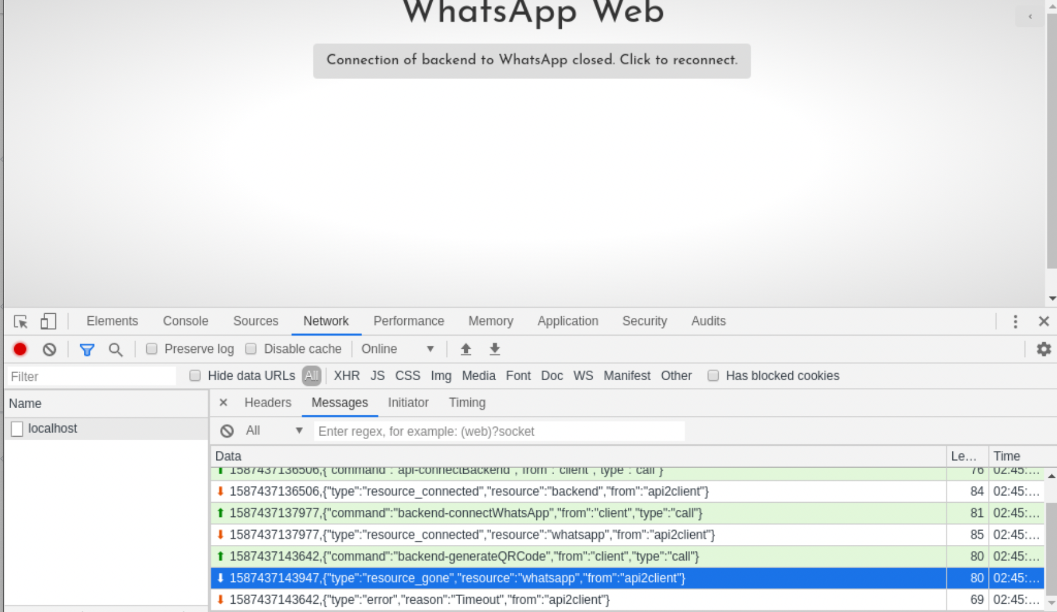This screenshot has height=612, width=1057.
Task: Click messages list scroll-down arrow
Action: tap(1051, 602)
